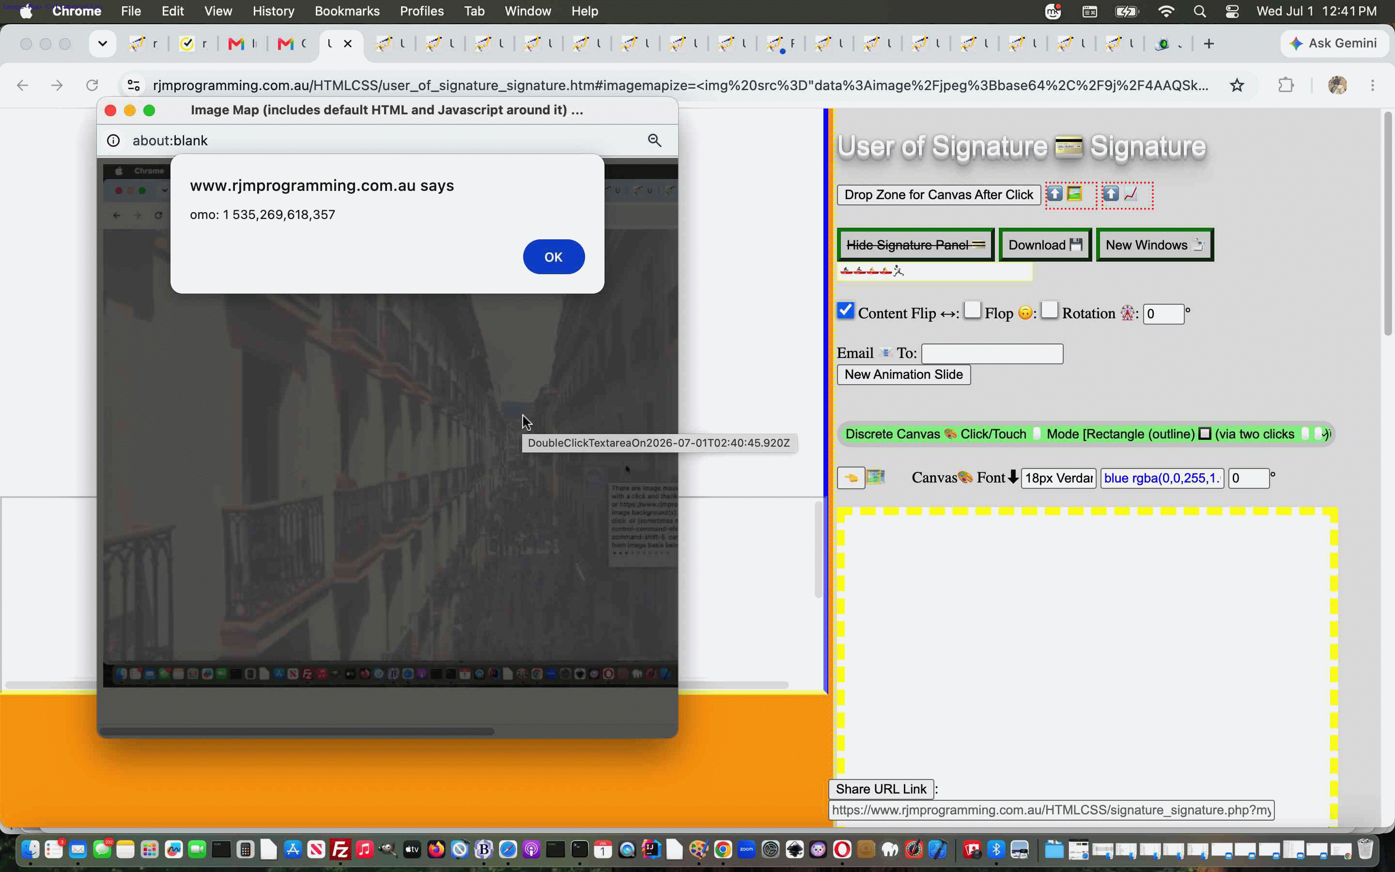1395x872 pixels.
Task: Open Safari from the Dock
Action: click(x=508, y=850)
